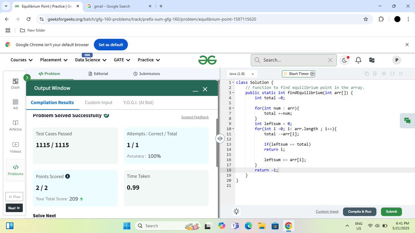The width and height of the screenshot is (415, 233).
Task: Open the Custom Input link below editor
Action: 327,212
